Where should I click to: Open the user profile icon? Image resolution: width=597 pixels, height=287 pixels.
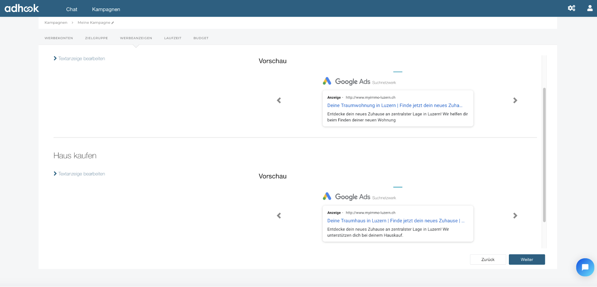point(590,8)
